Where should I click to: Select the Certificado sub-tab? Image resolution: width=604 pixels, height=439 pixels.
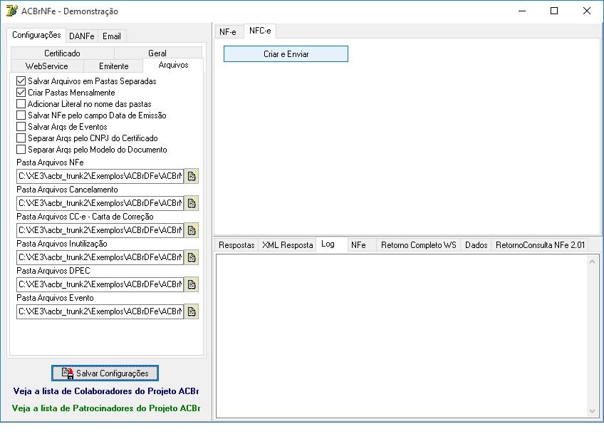pos(62,53)
